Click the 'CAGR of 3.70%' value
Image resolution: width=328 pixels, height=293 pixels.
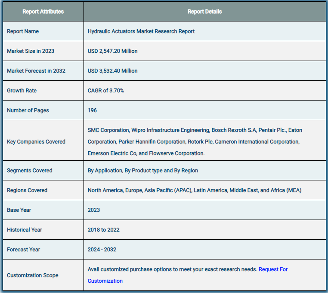point(106,91)
